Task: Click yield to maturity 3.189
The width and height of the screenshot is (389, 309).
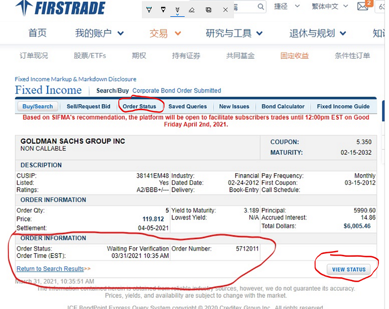Action: pyautogui.click(x=251, y=210)
